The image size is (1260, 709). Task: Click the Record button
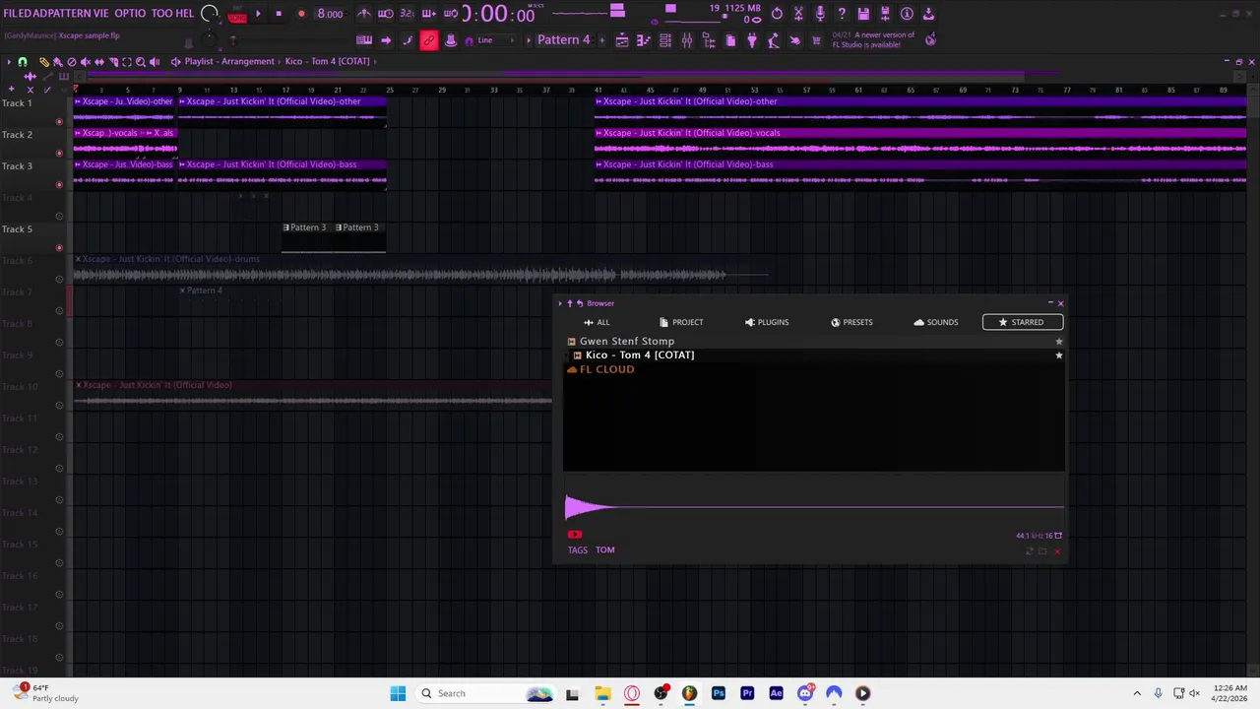(301, 14)
